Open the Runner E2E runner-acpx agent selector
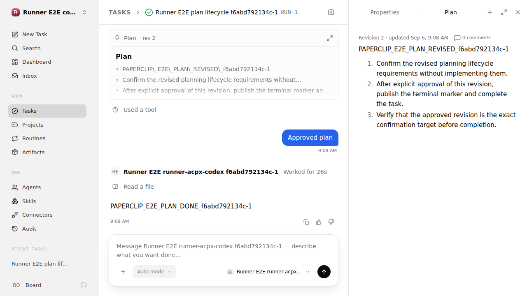Image resolution: width=527 pixels, height=296 pixels. point(268,272)
